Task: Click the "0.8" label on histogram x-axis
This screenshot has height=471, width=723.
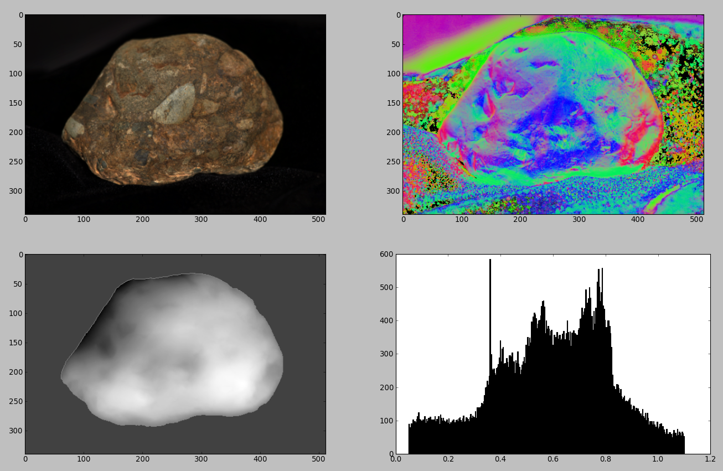Action: pos(605,459)
